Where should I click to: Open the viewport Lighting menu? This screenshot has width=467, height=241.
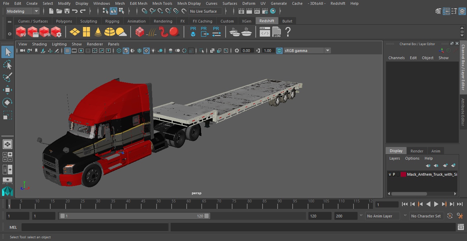click(59, 44)
